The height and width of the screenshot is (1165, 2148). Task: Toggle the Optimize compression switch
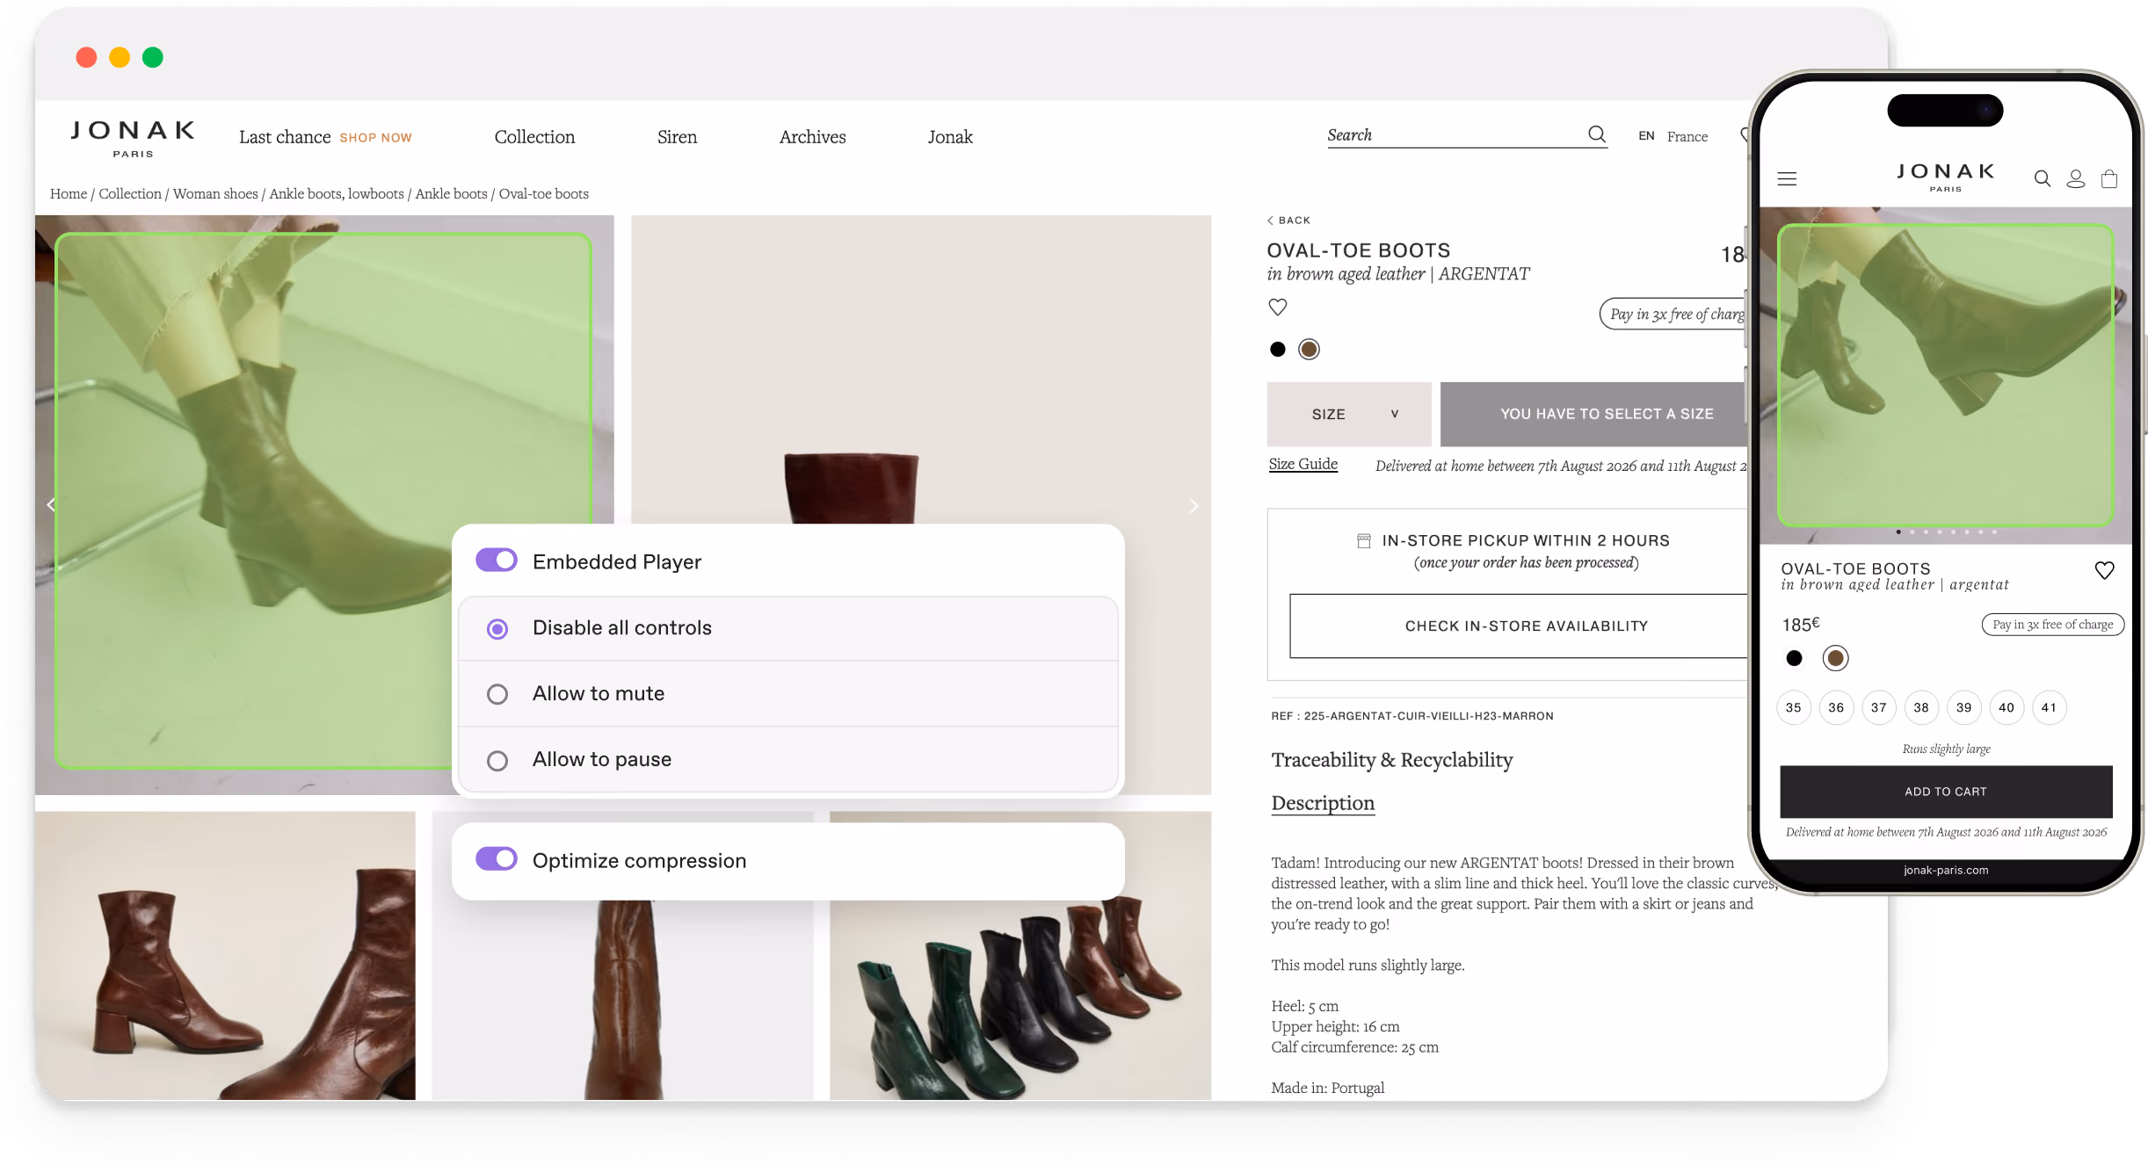coord(497,859)
